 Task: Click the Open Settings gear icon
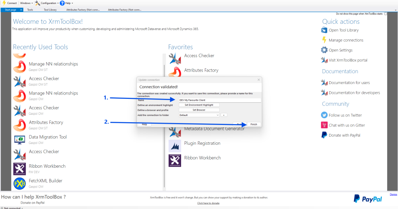pos(324,50)
